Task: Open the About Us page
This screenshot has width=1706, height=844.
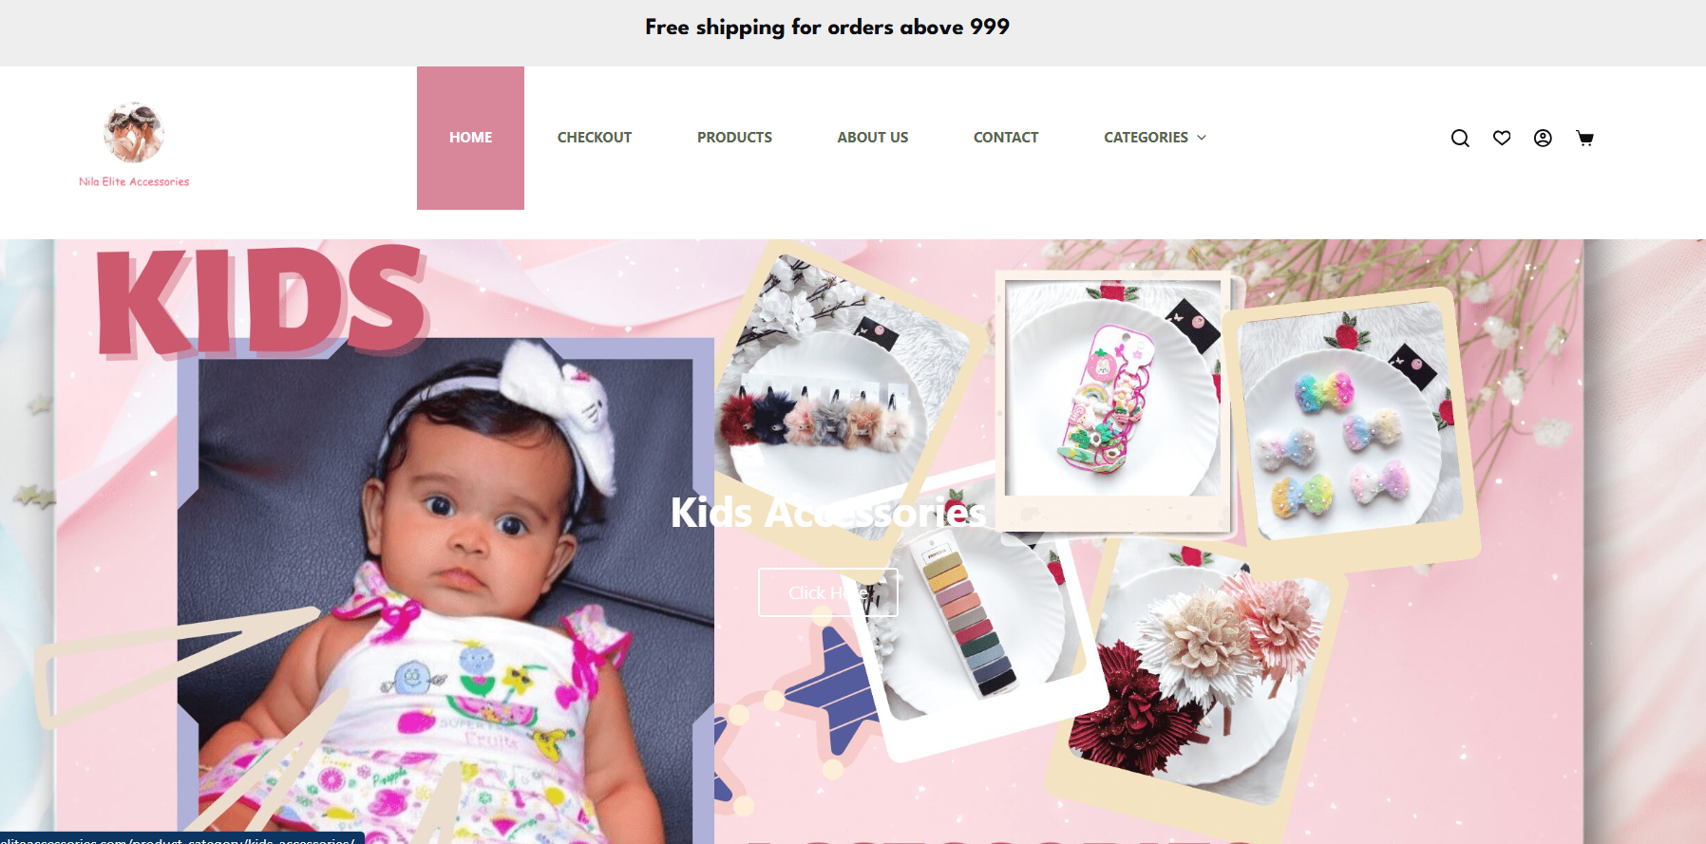Action: 873,138
